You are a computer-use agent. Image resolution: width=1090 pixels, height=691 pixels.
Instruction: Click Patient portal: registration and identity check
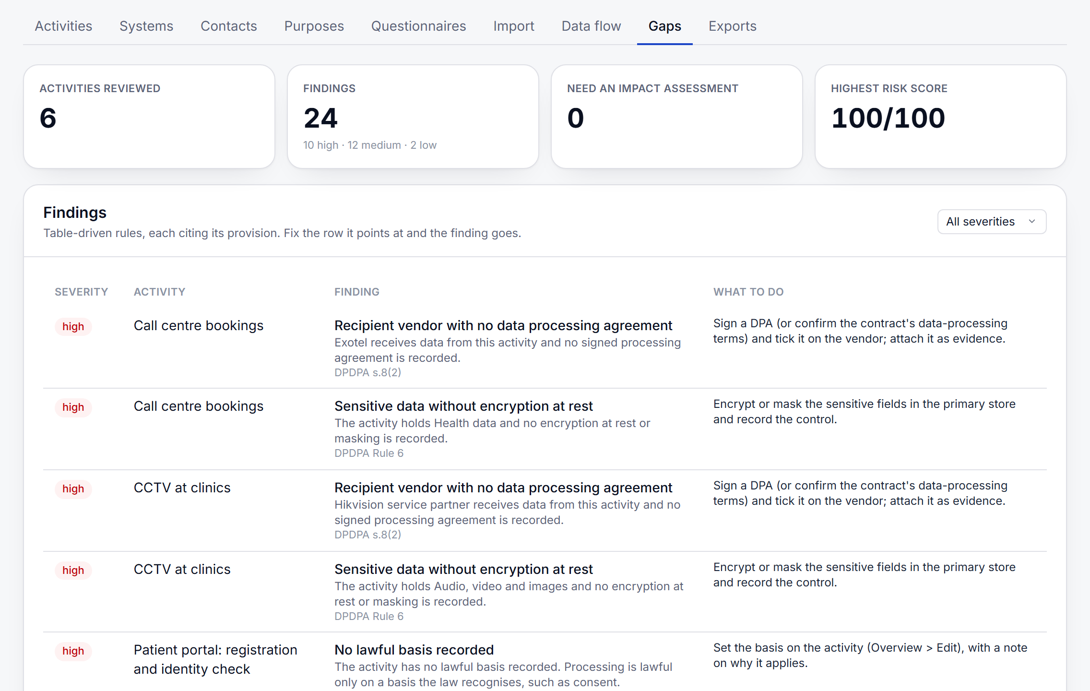215,659
